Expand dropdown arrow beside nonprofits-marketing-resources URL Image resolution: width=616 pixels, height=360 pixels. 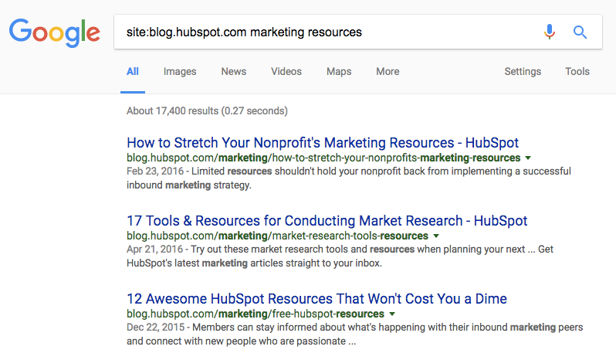pyautogui.click(x=528, y=158)
